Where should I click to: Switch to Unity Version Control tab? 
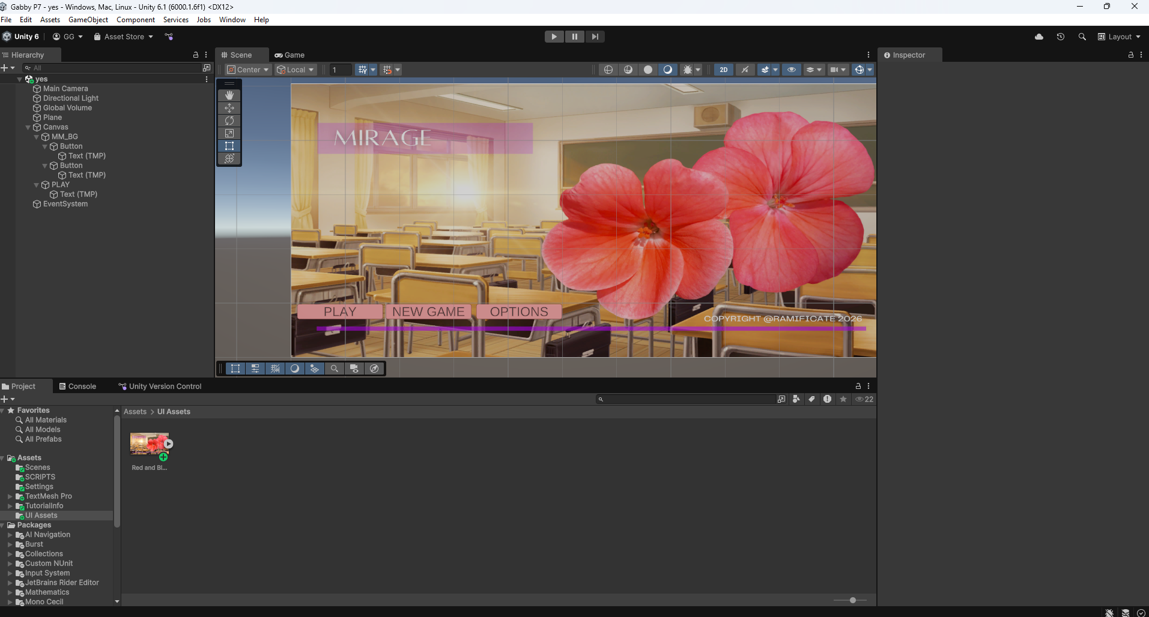coord(160,386)
